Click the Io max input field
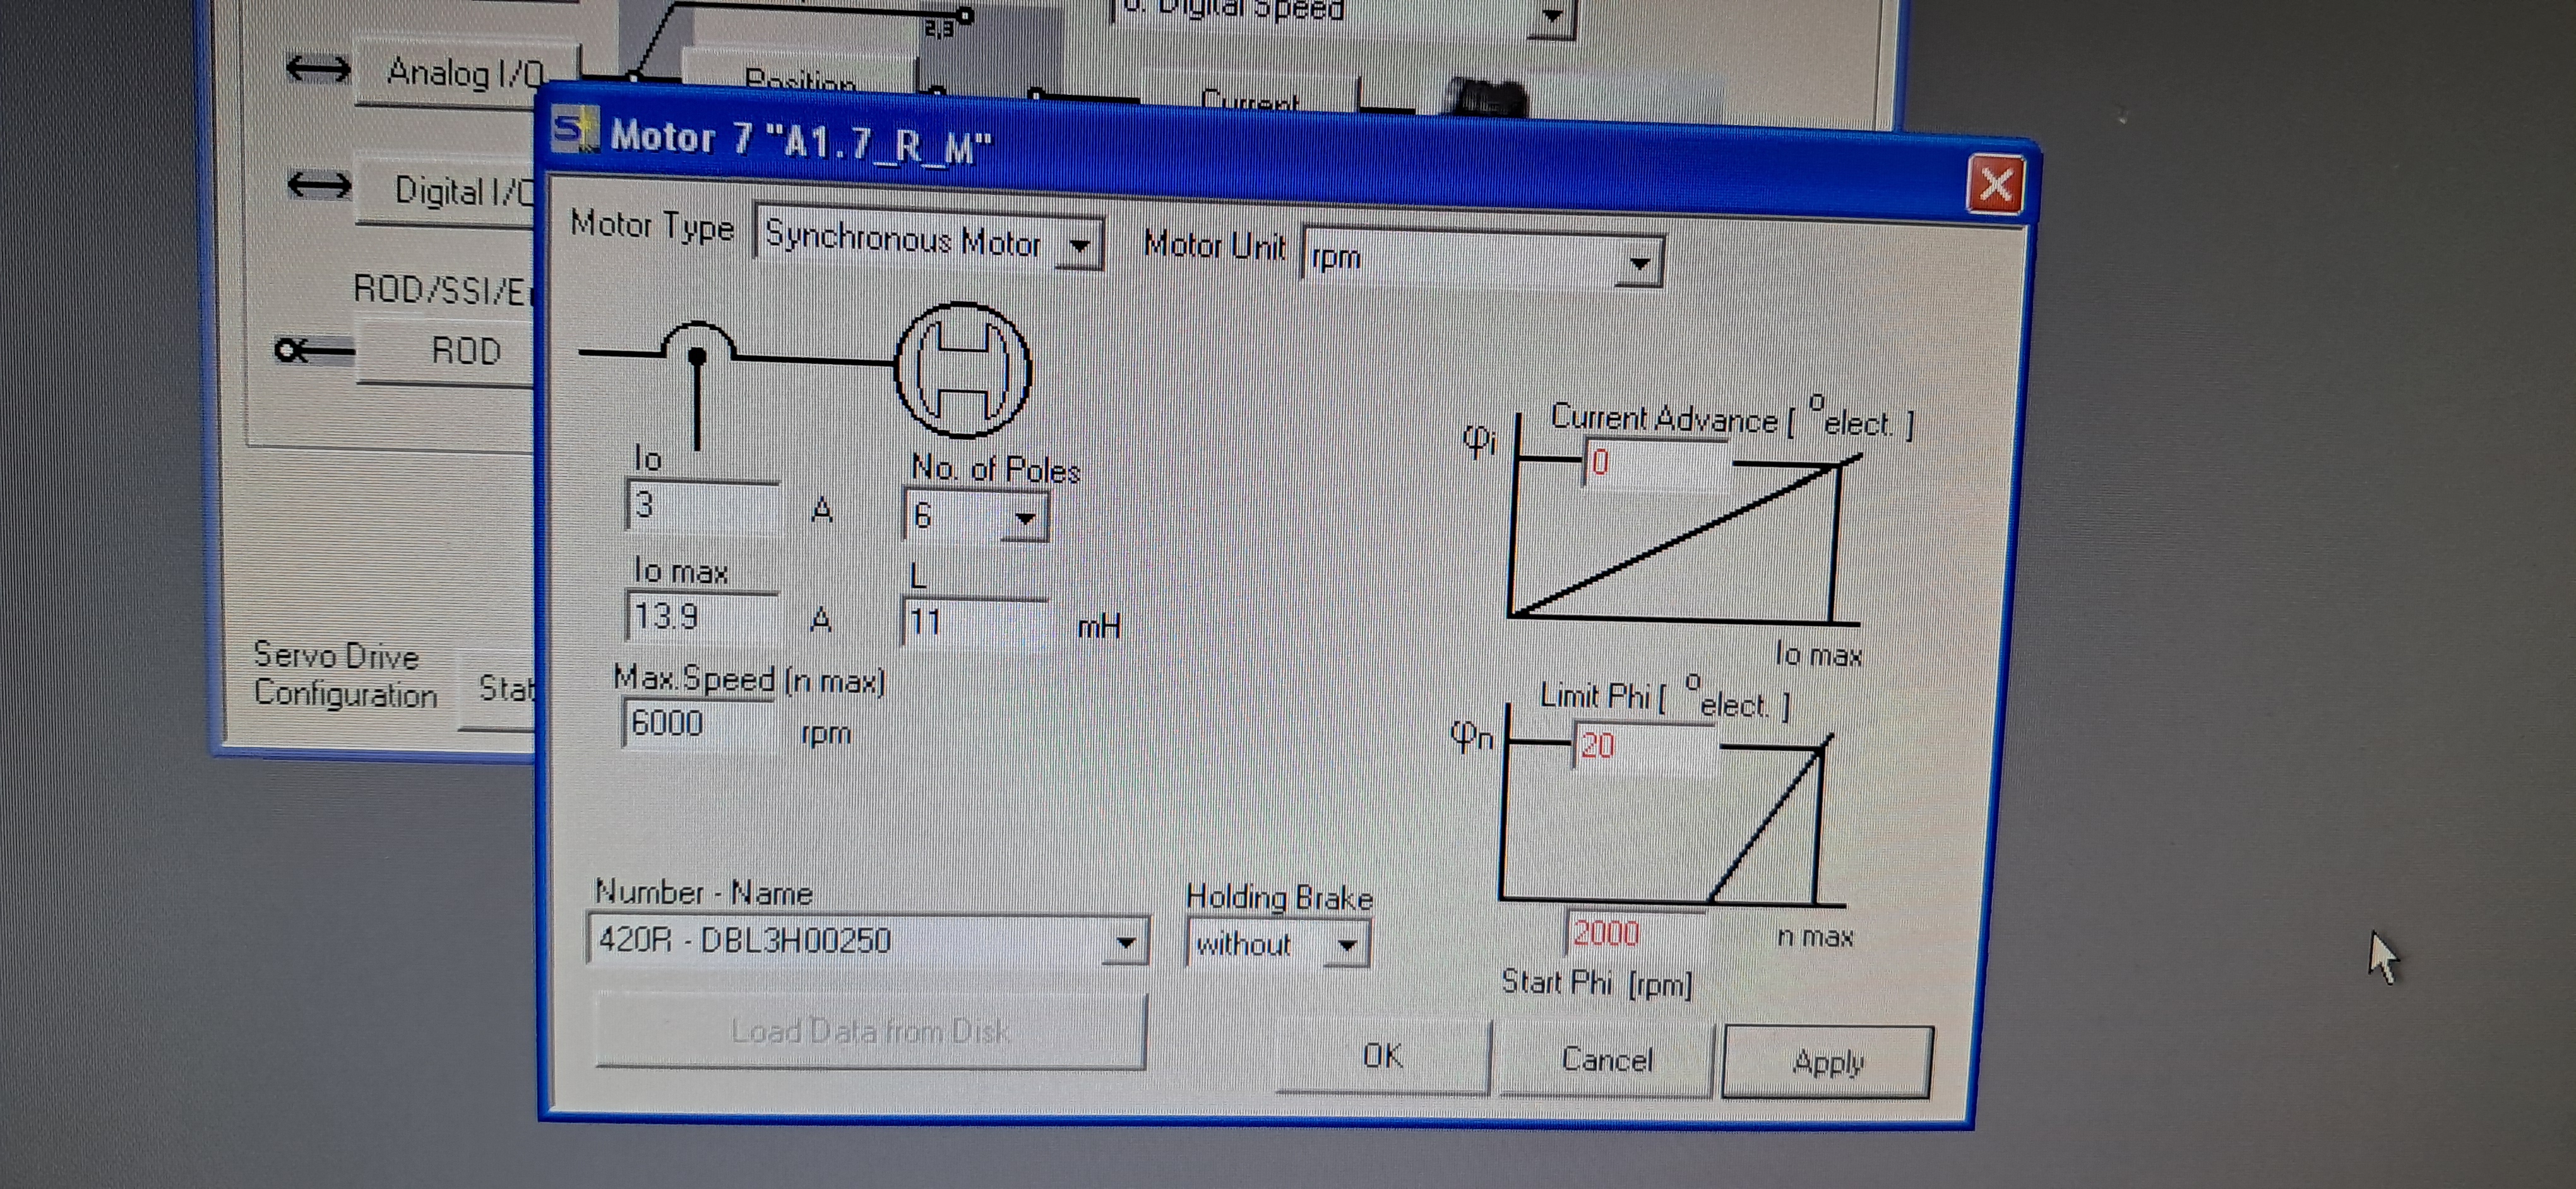The height and width of the screenshot is (1189, 2576). click(x=703, y=617)
